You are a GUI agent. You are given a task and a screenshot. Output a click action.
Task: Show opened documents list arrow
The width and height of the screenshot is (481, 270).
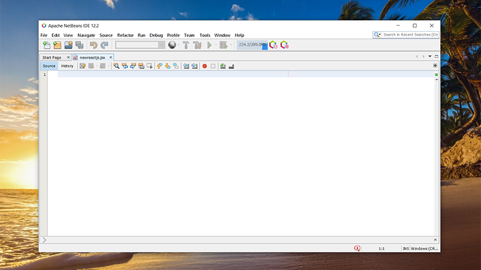click(x=430, y=56)
